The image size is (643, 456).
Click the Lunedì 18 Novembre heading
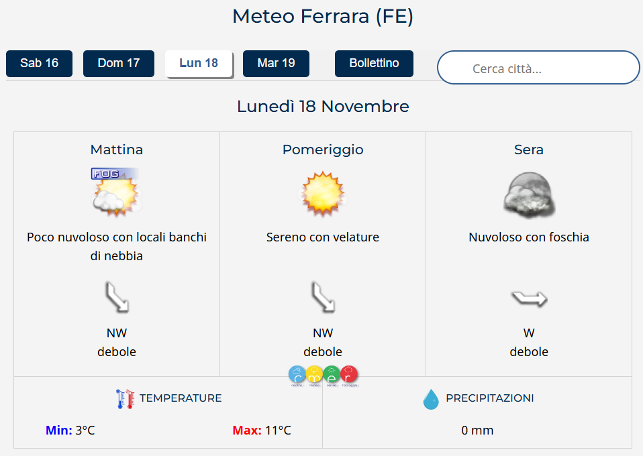323,106
